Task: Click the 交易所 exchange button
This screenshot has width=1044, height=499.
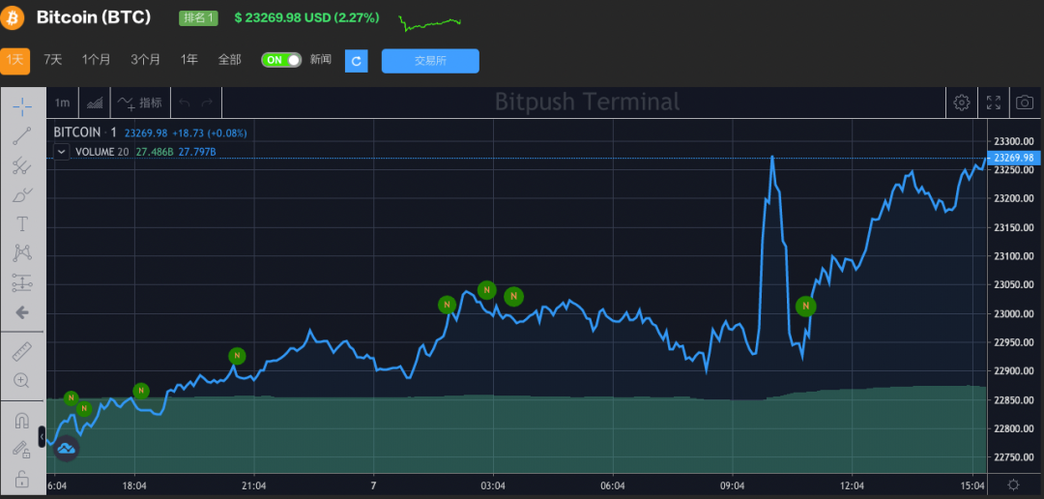Action: [x=430, y=61]
